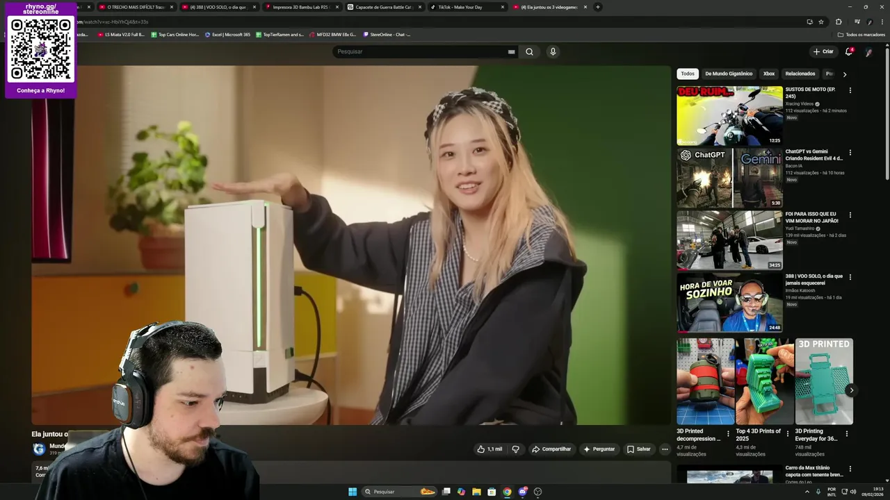Open SUSTOS DE MOTO video thumbnail

pyautogui.click(x=729, y=115)
